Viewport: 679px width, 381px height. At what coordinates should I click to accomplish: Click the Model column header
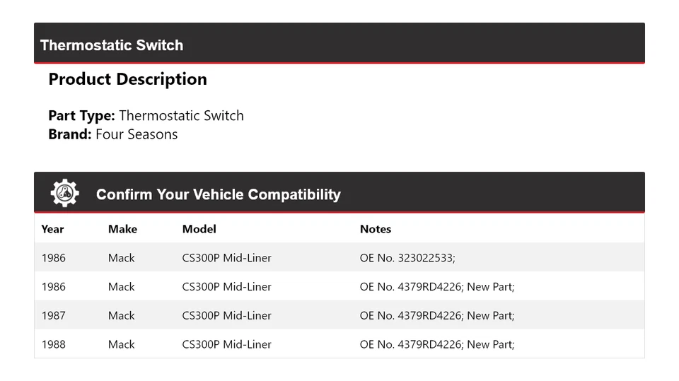point(199,229)
